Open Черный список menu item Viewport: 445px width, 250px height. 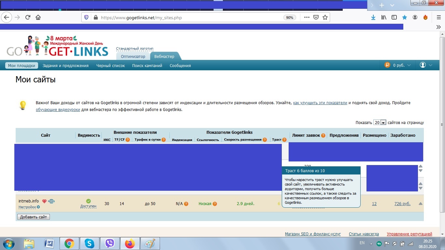tap(111, 65)
